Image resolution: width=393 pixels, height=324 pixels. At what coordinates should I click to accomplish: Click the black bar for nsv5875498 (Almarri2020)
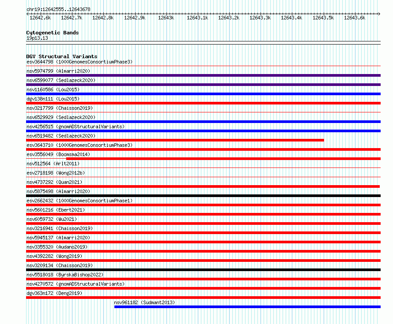tap(203, 196)
